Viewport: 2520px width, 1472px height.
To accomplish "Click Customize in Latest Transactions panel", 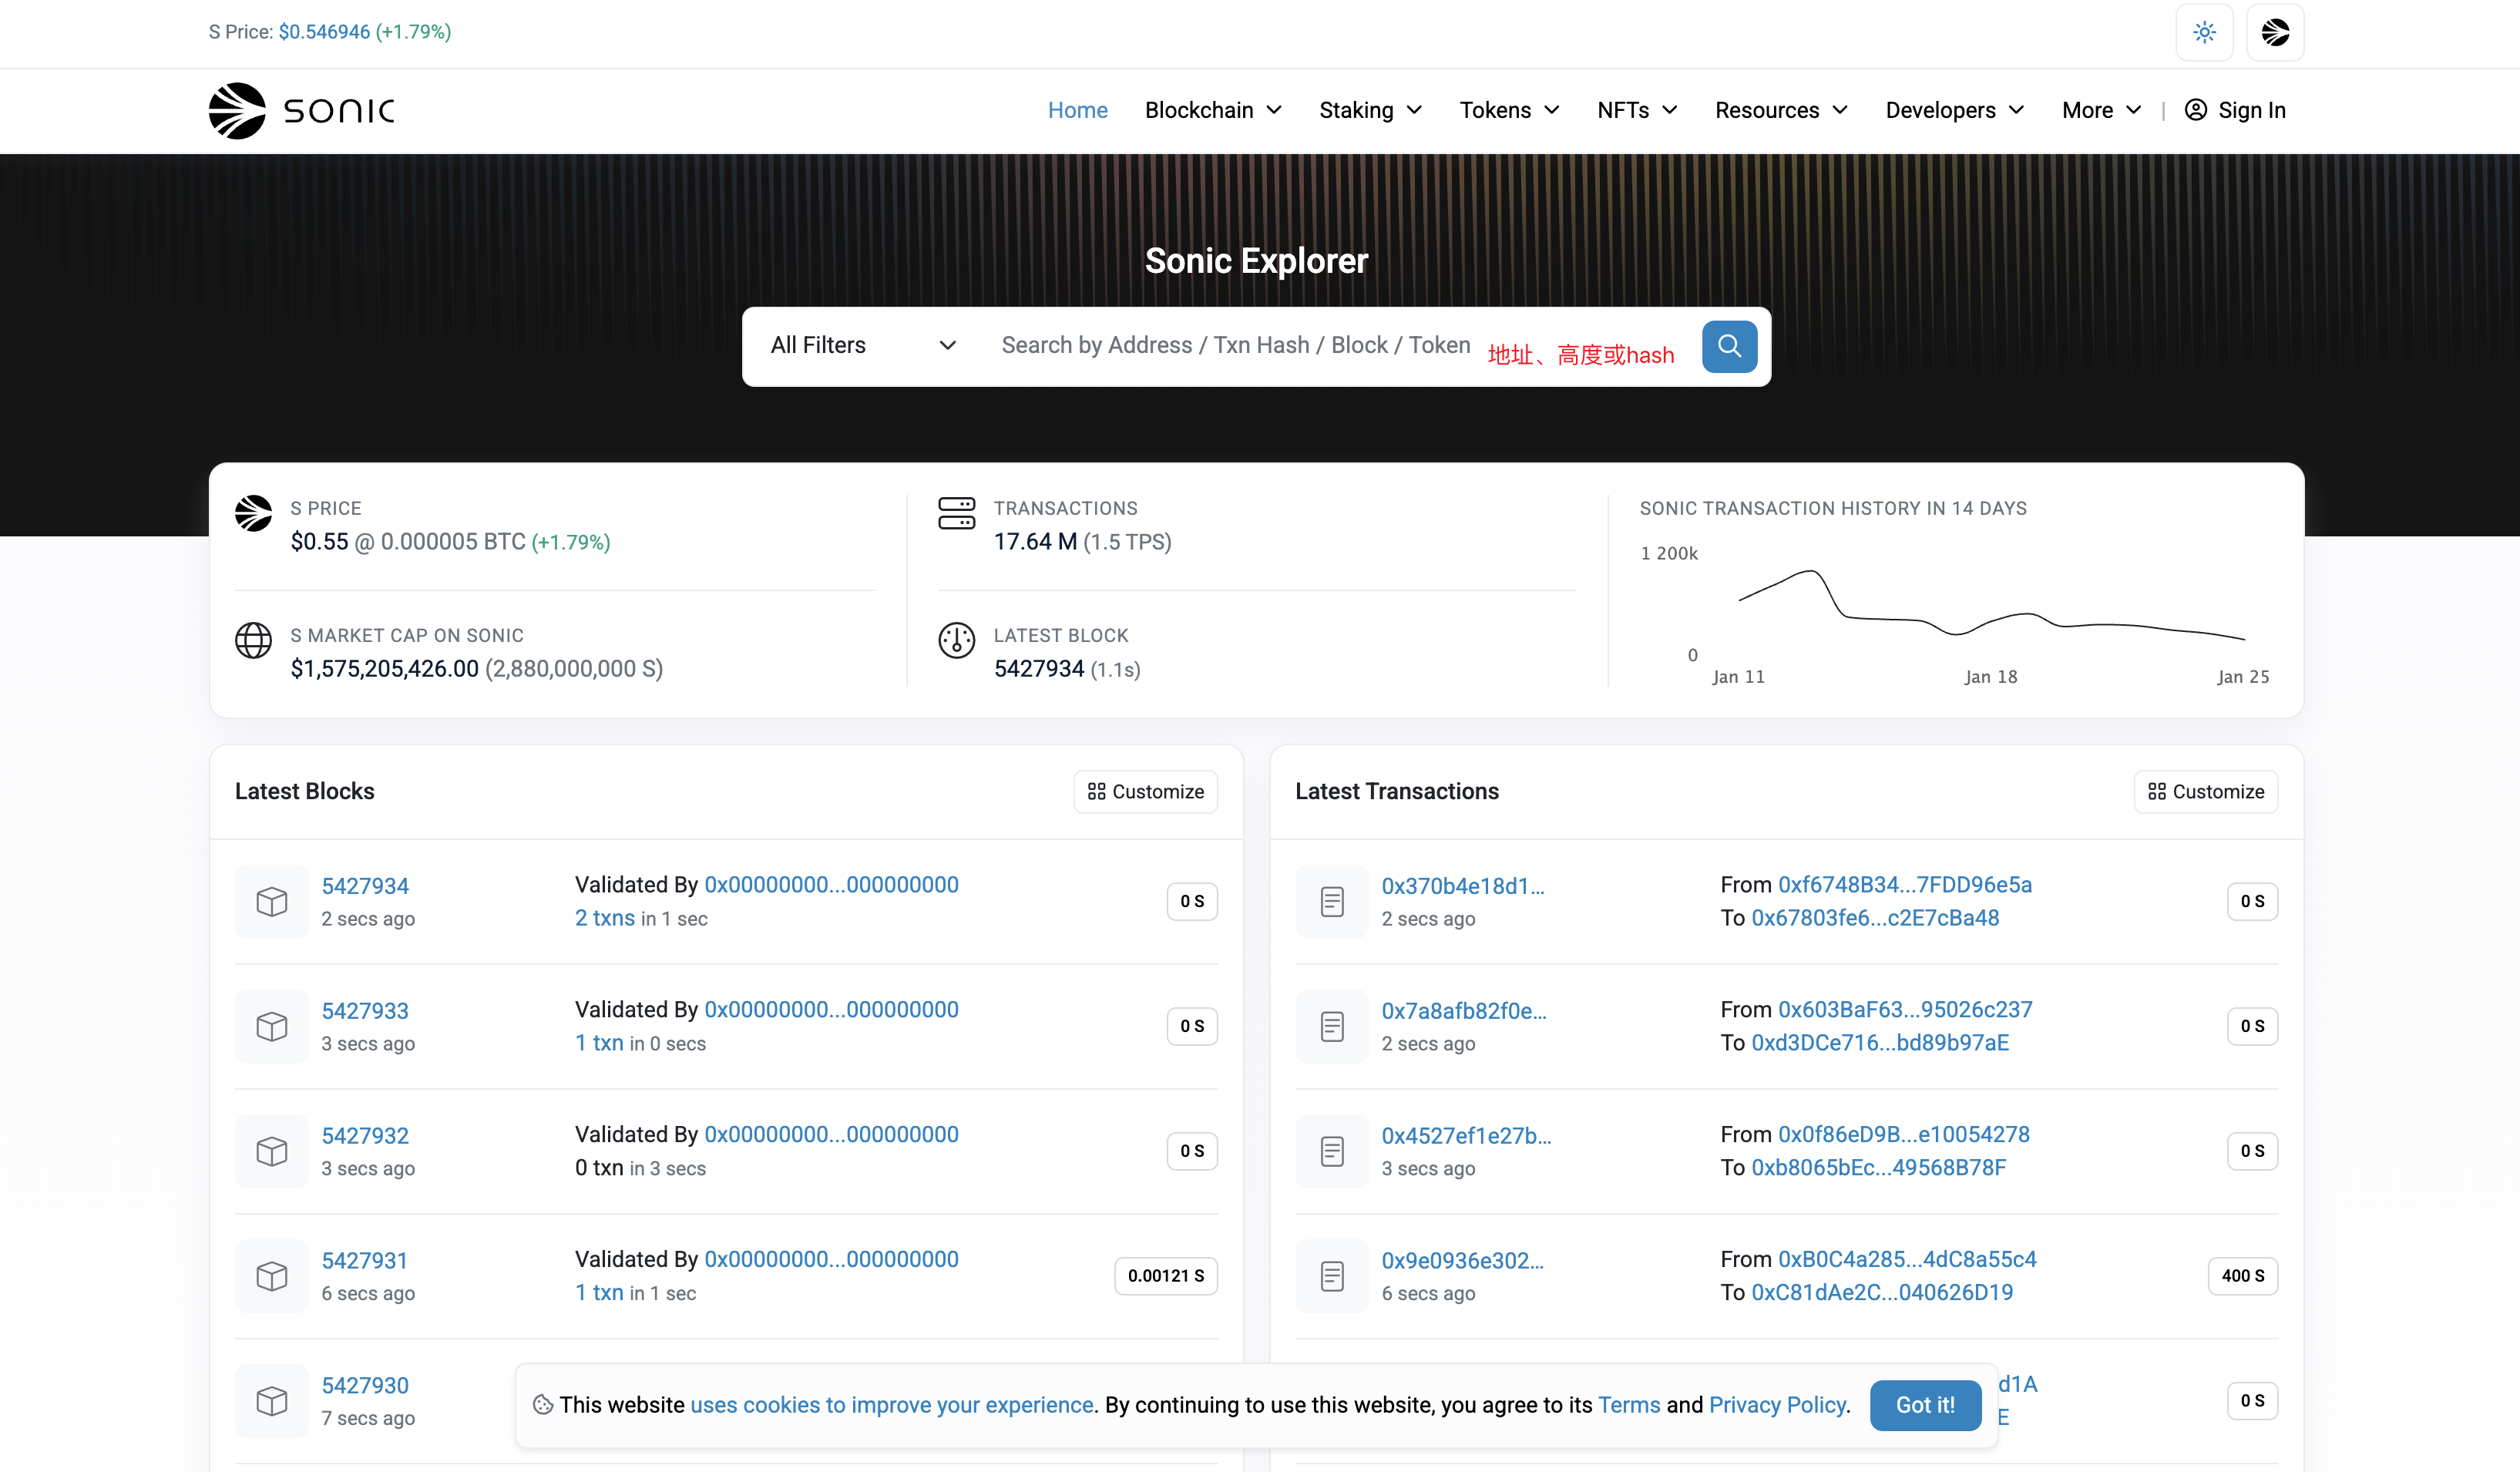I will [2205, 791].
